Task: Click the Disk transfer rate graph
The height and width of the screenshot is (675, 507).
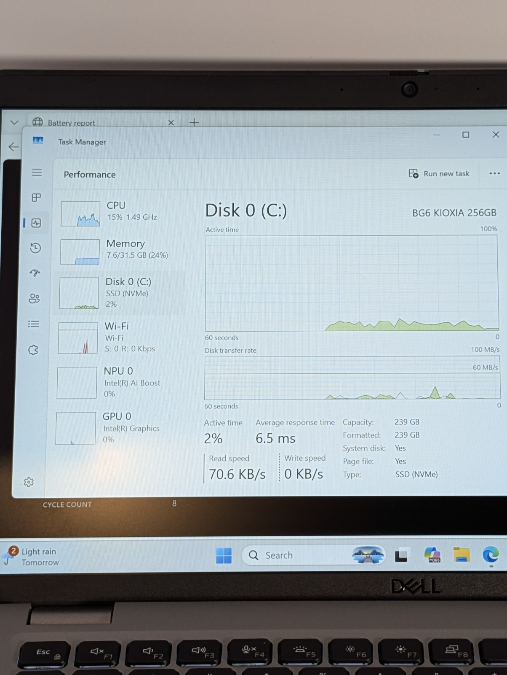Action: coord(352,378)
